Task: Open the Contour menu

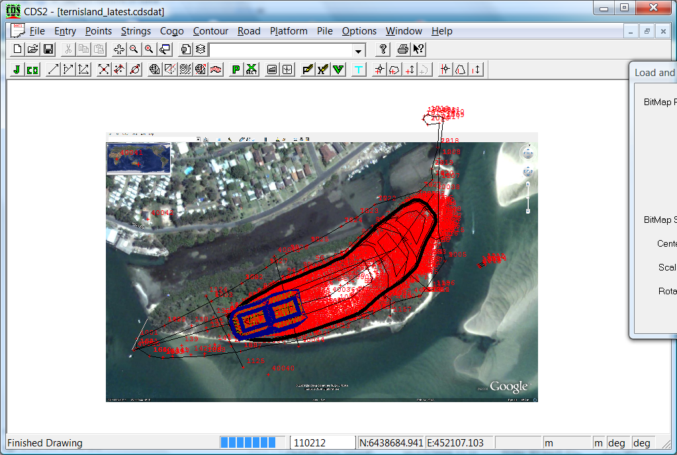Action: point(210,31)
